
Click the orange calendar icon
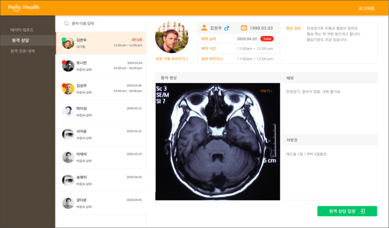tap(244, 28)
